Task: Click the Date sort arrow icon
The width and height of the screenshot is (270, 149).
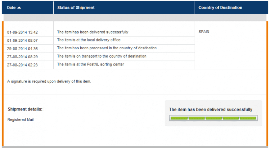Action: click(19, 8)
